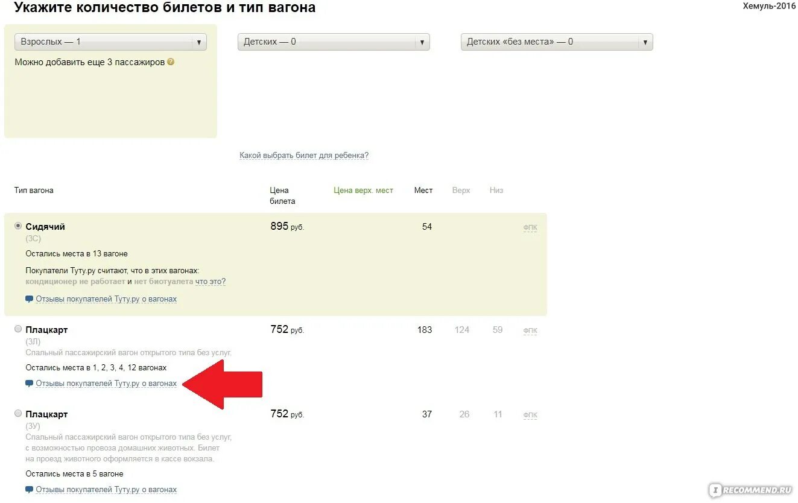Click the 26 upper seats value
Screen dimensions: 798x503
tap(464, 414)
